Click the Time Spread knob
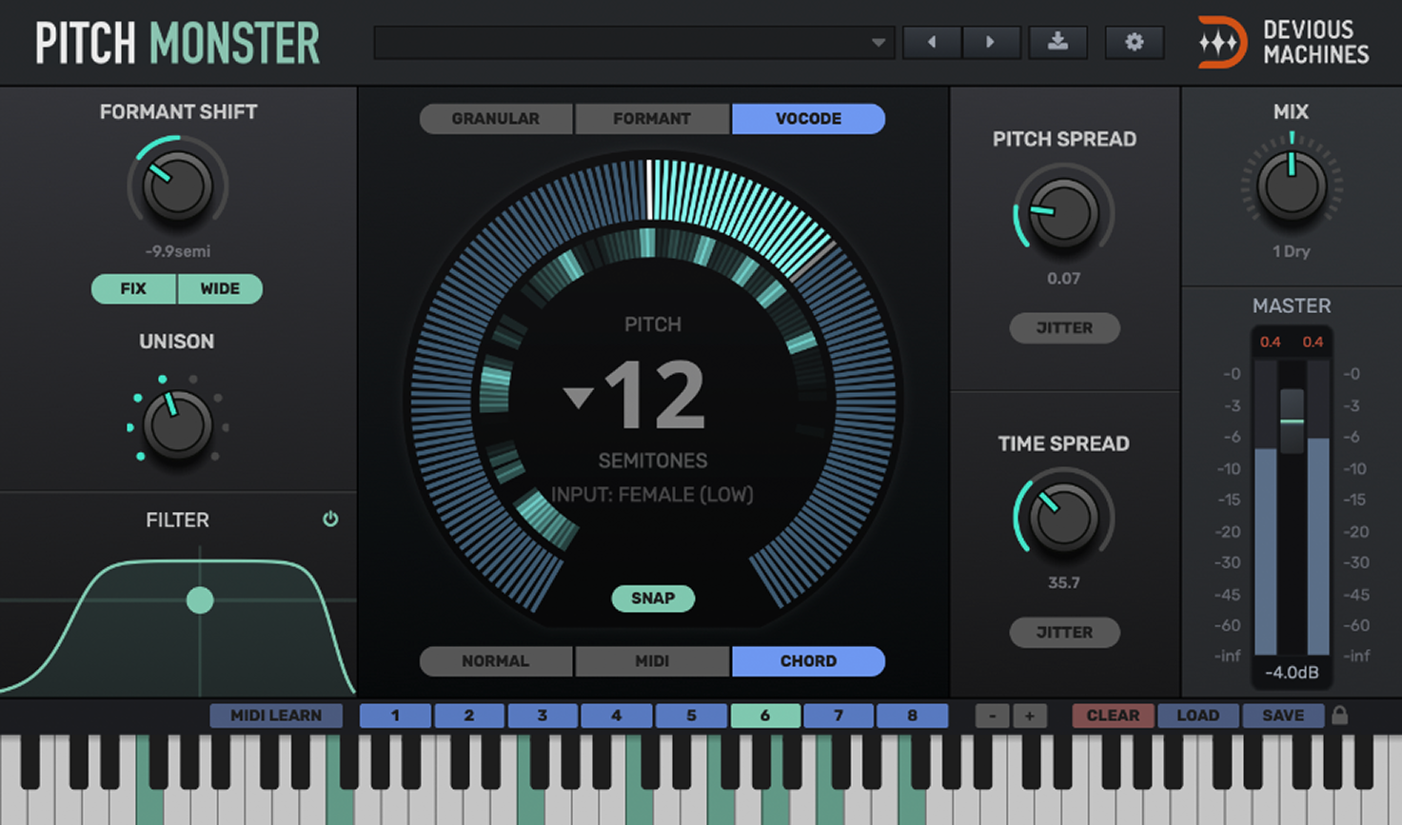Viewport: 1402px width, 825px height. tap(1063, 518)
